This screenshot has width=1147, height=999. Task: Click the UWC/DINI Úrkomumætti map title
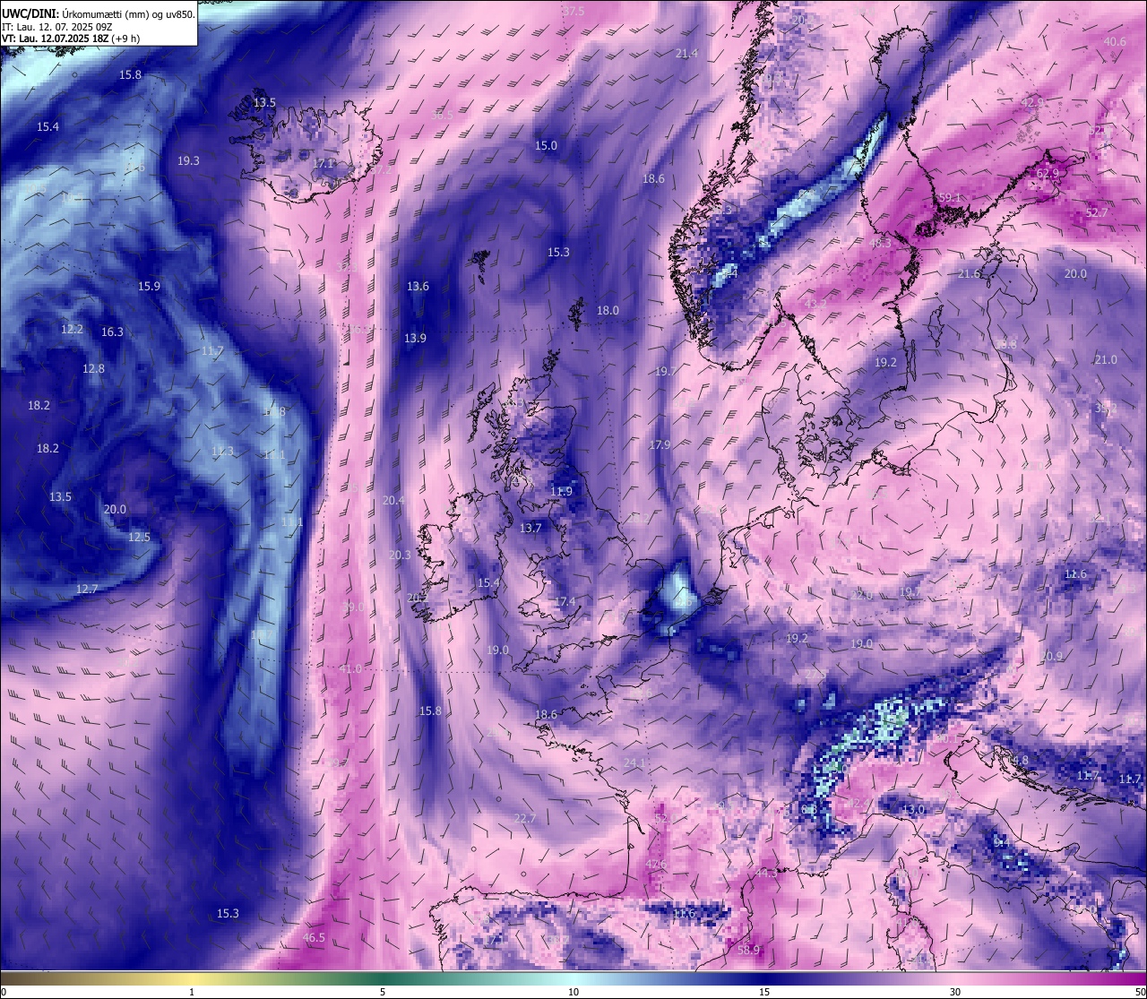98,13
